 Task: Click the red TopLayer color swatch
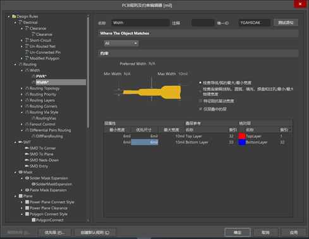(x=242, y=136)
